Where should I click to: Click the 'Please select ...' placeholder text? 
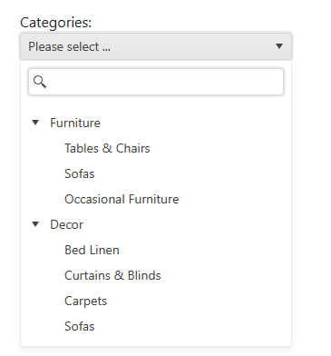pyautogui.click(x=70, y=46)
